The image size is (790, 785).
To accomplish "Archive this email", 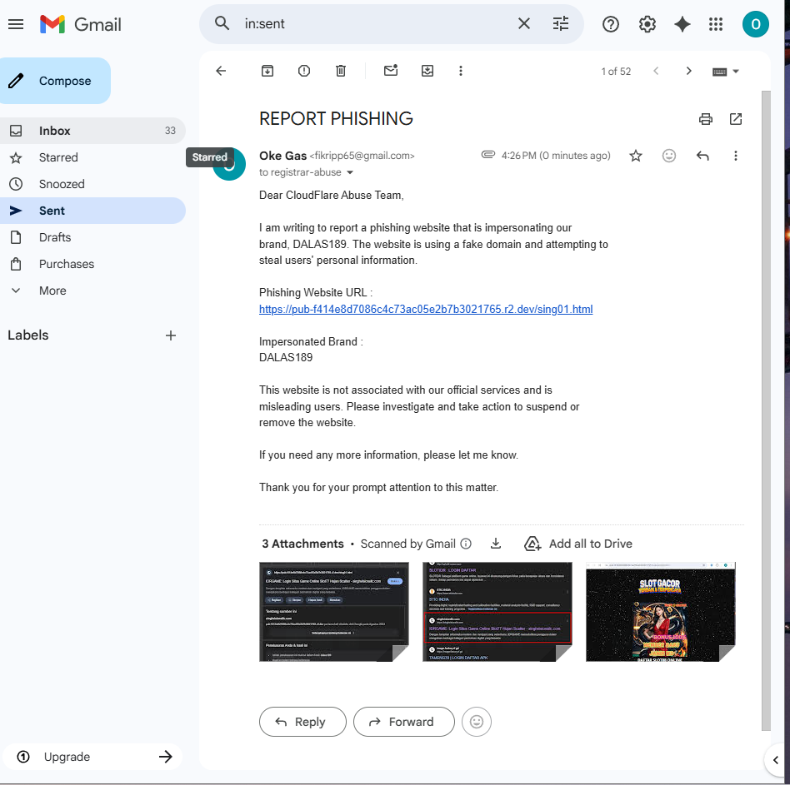I will tap(267, 71).
